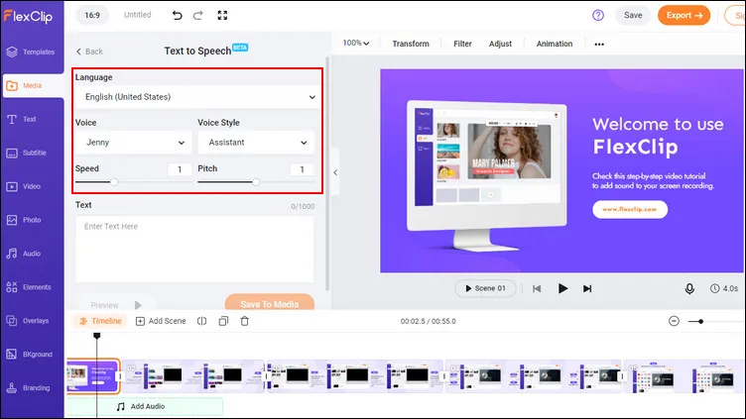Adjust the Pitch slider handle
This screenshot has height=419, width=746.
pyautogui.click(x=256, y=182)
